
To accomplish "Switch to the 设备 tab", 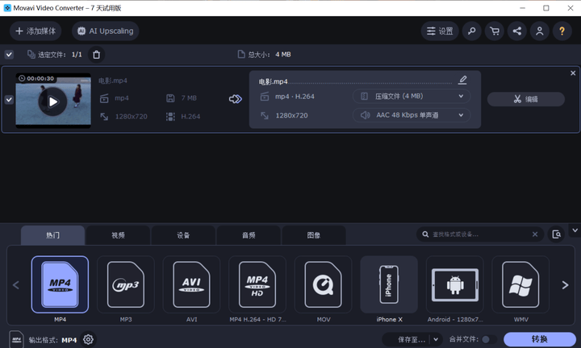I will tap(183, 235).
